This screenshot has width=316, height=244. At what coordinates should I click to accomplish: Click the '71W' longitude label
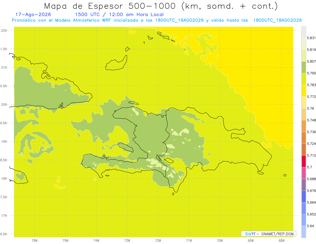[x=189, y=241]
